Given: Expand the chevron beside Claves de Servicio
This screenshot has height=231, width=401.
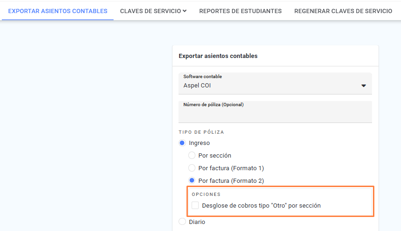Looking at the screenshot, I should tap(185, 11).
